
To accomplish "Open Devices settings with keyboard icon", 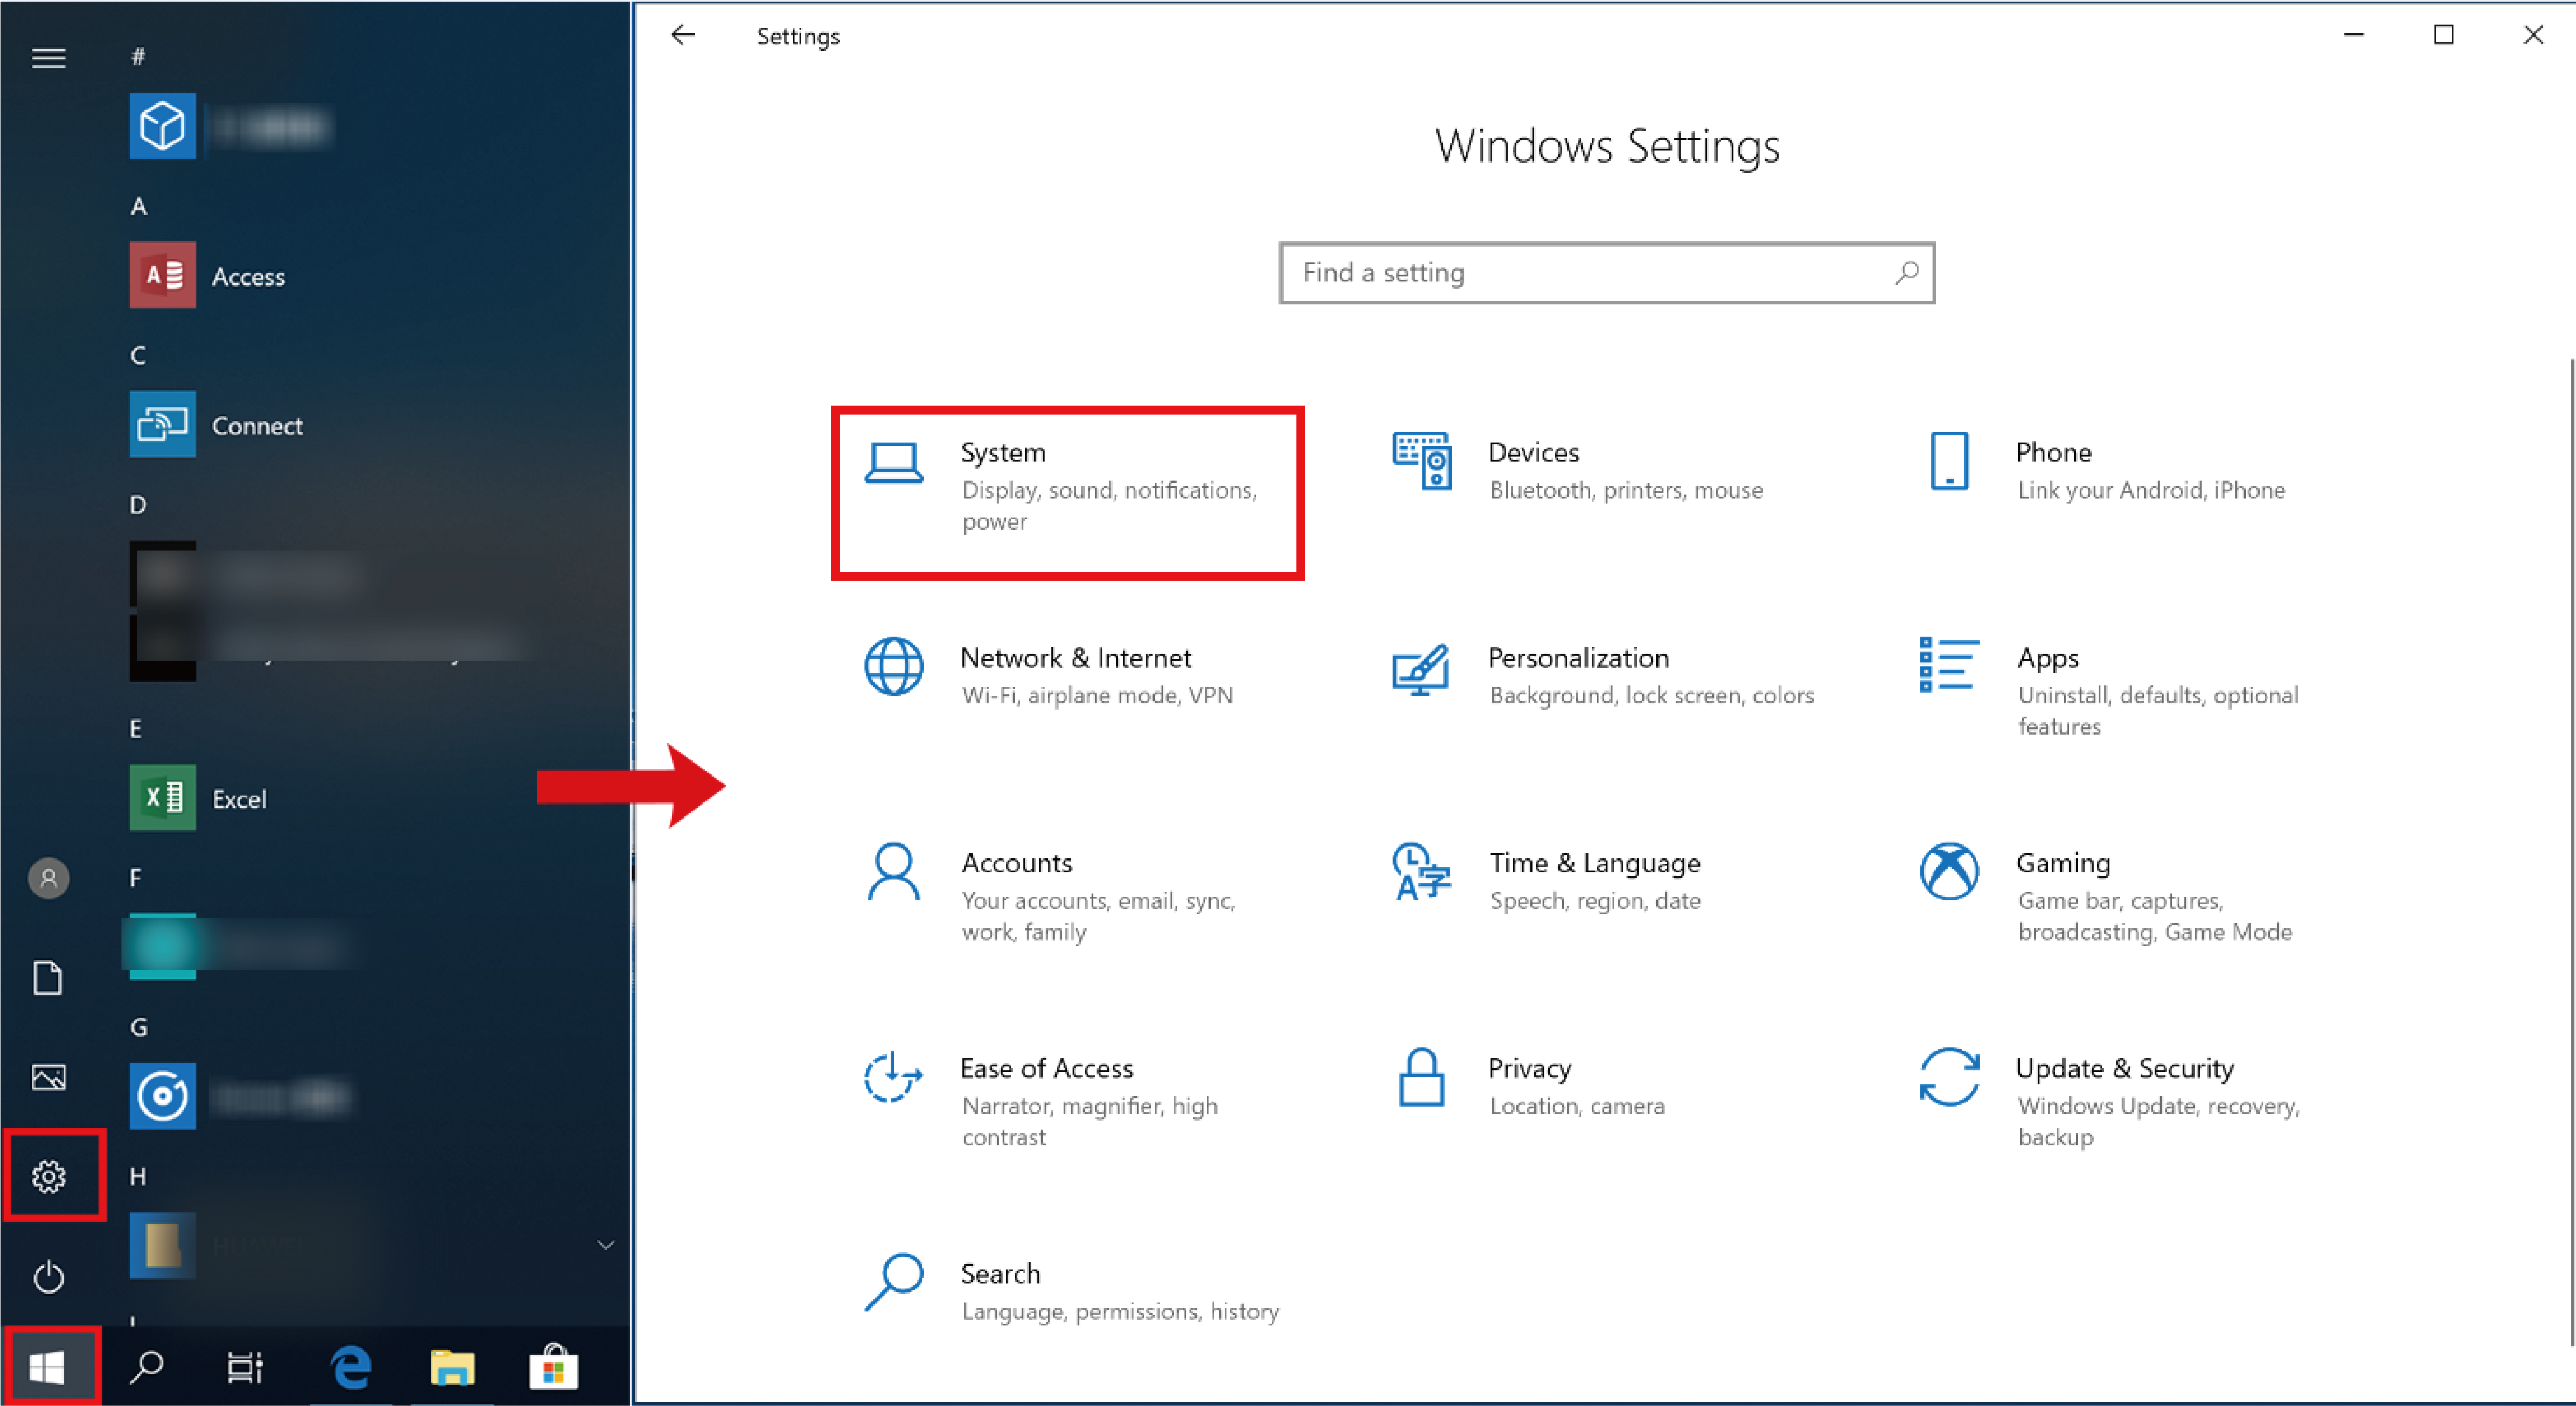I will pos(1422,461).
